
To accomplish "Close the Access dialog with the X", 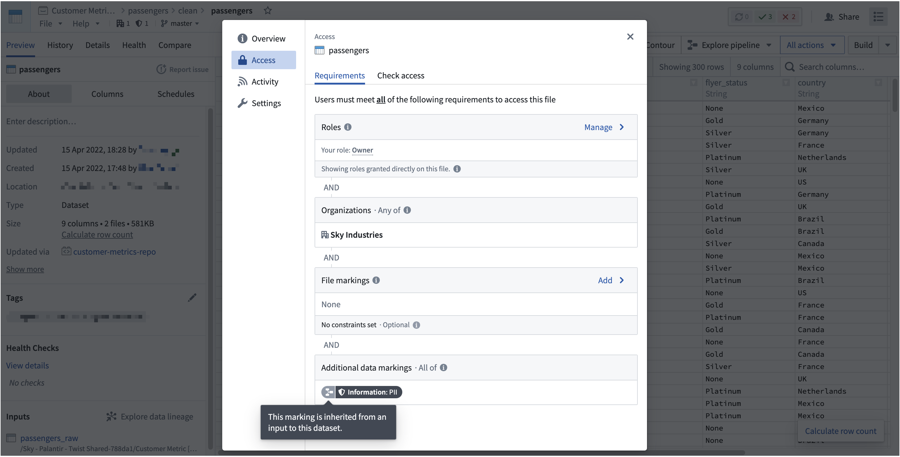I will (x=630, y=37).
